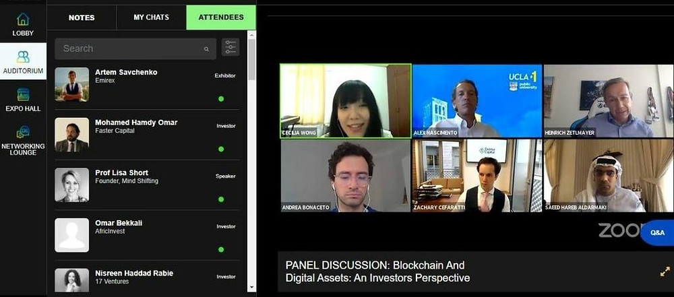Click the attendee list scrollbar thumb
Image resolution: width=674 pixels, height=297 pixels.
click(252, 59)
